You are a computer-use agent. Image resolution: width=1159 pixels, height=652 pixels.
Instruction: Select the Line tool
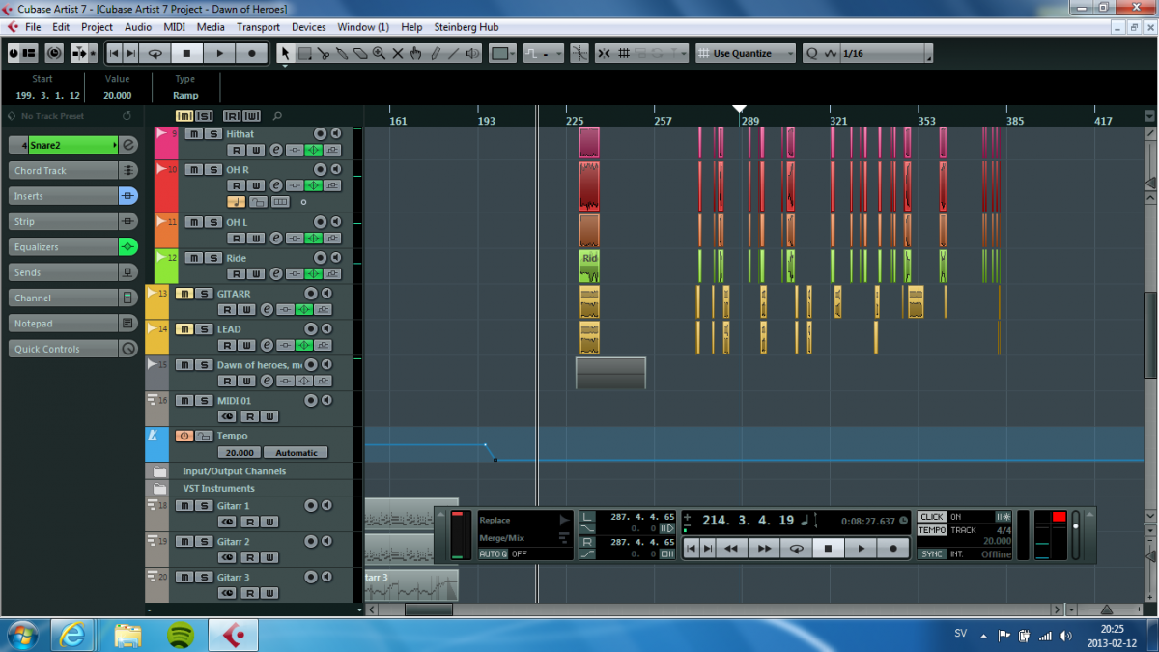click(453, 53)
